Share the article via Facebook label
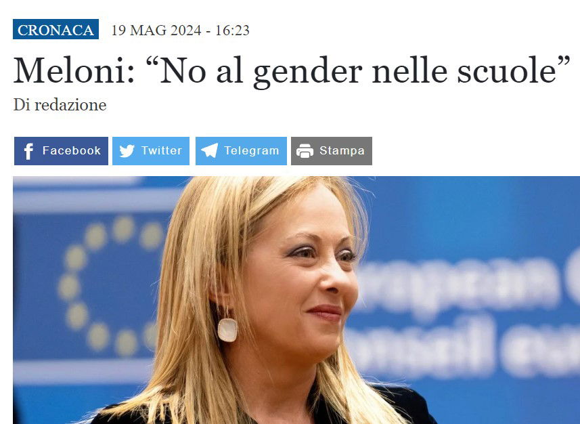 point(71,150)
